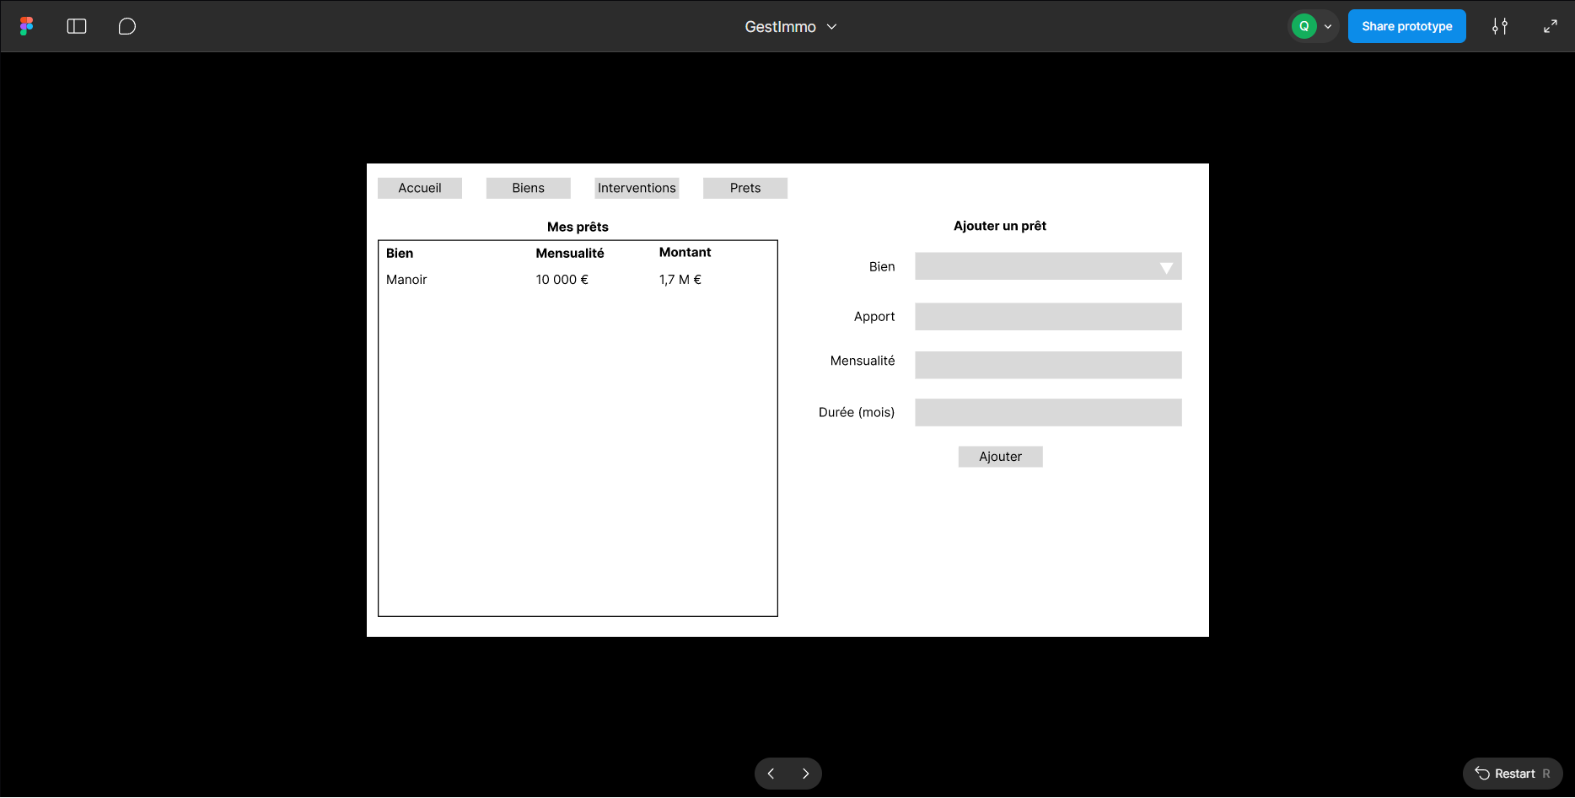Screen dimensions: 1575x798
Task: Restart the prototype
Action: [1513, 774]
